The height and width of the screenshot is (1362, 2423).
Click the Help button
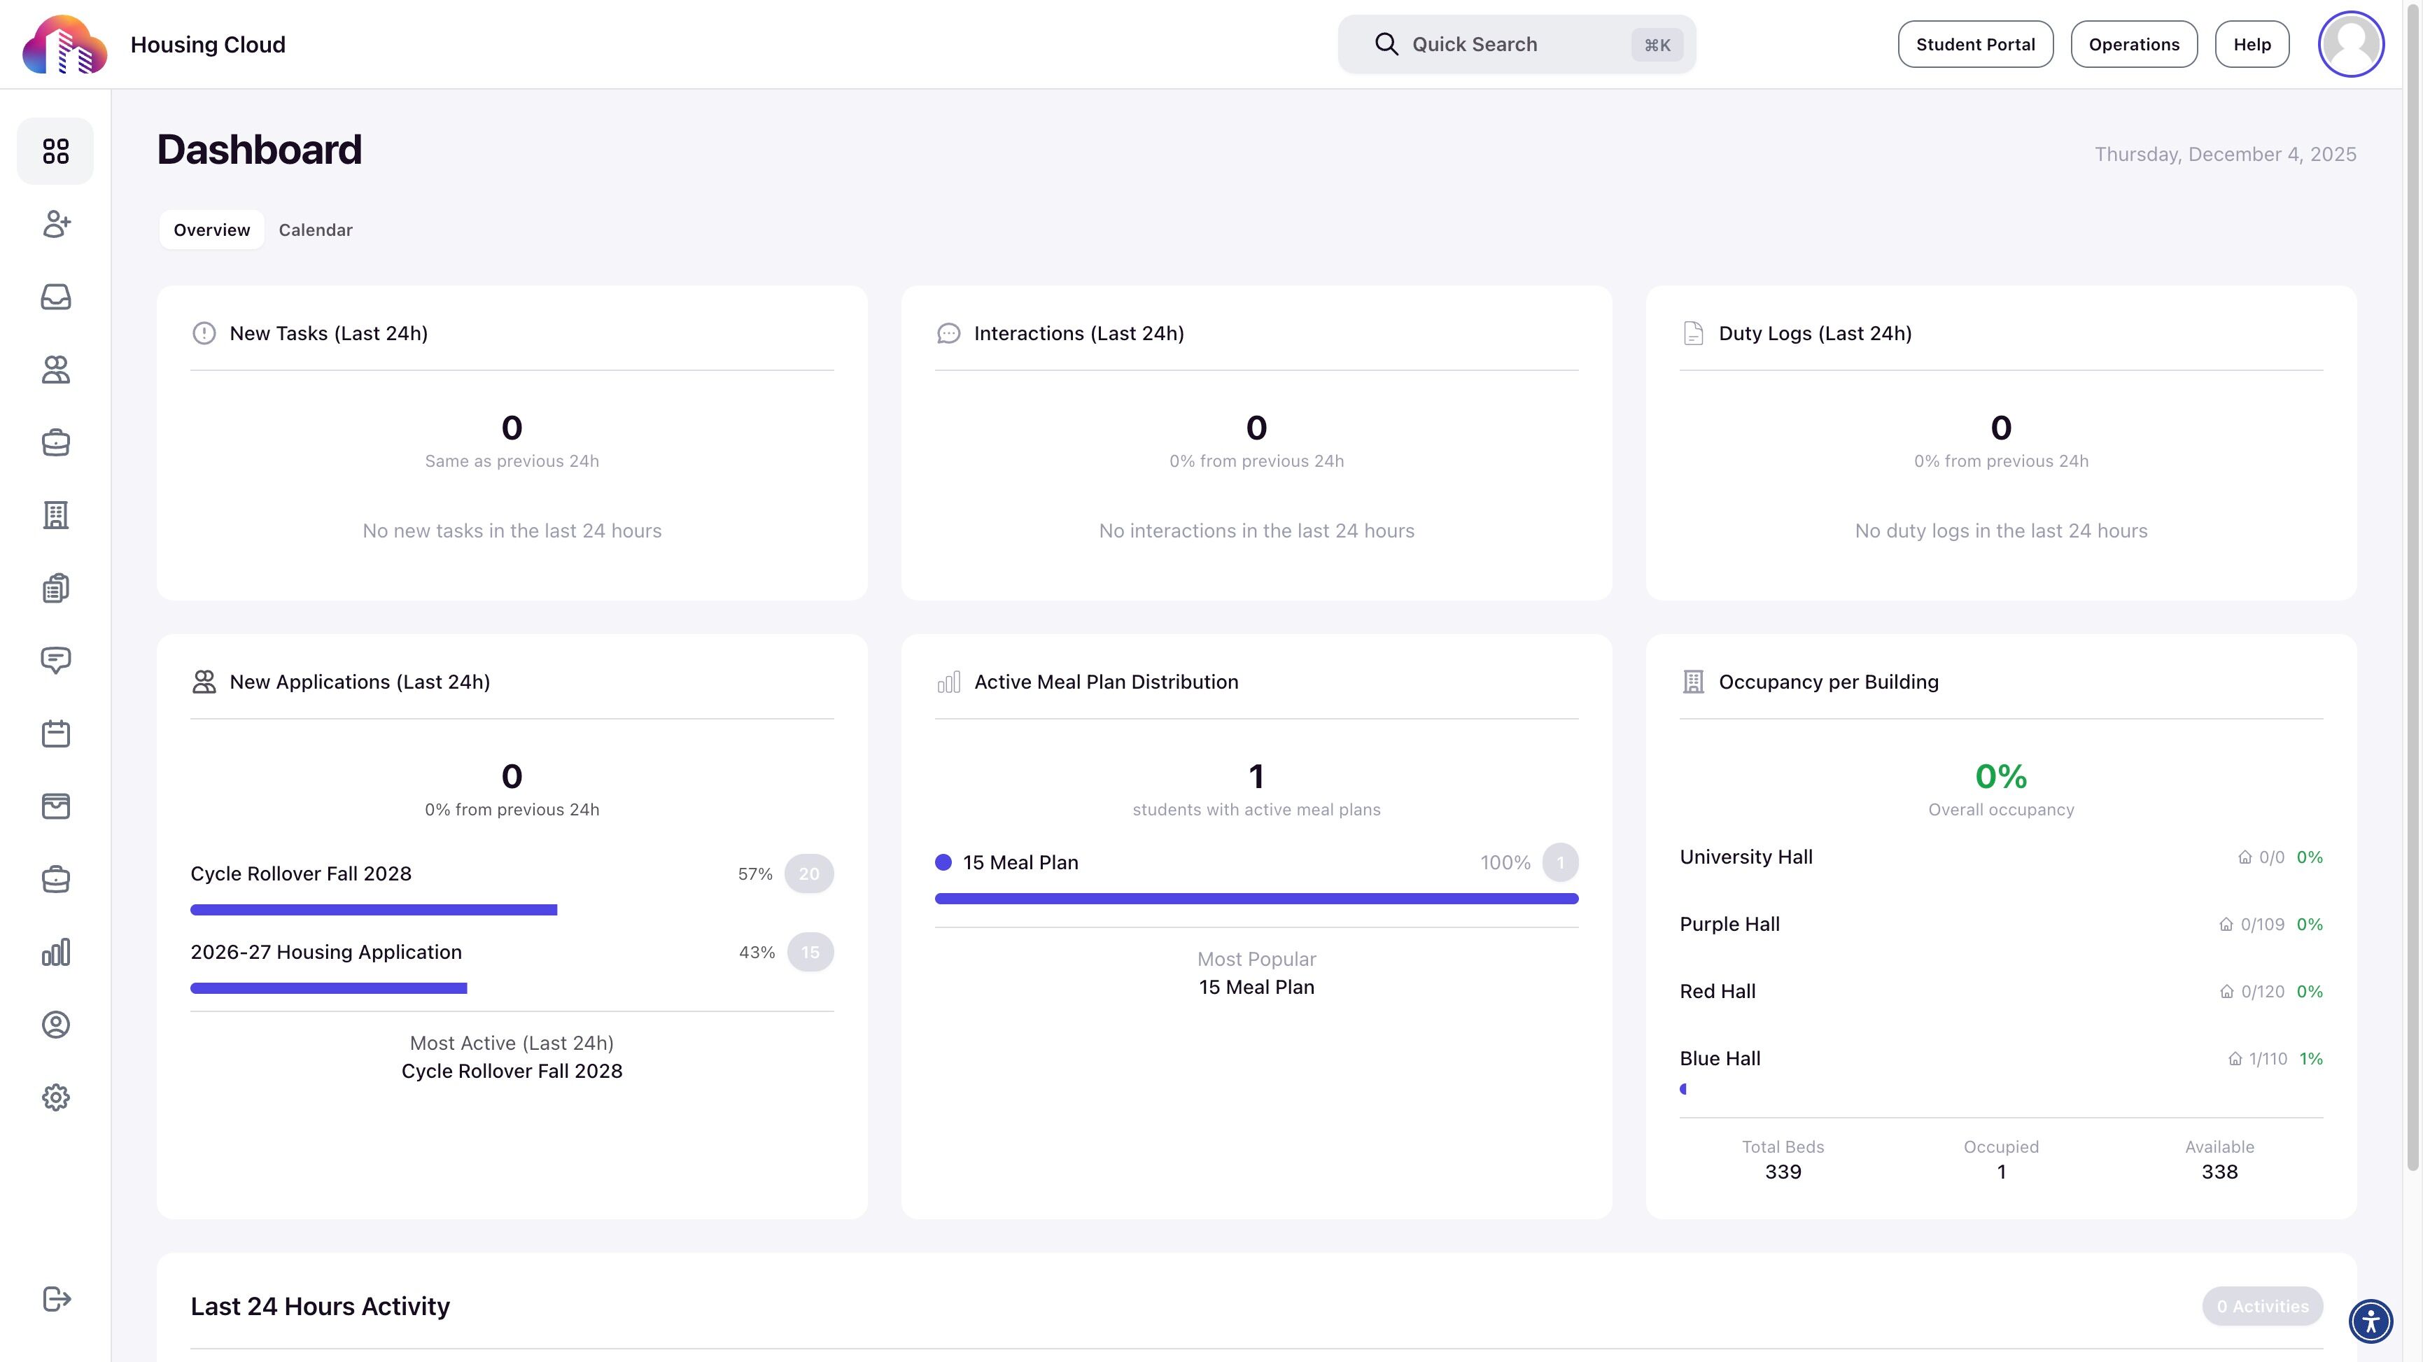pos(2252,44)
